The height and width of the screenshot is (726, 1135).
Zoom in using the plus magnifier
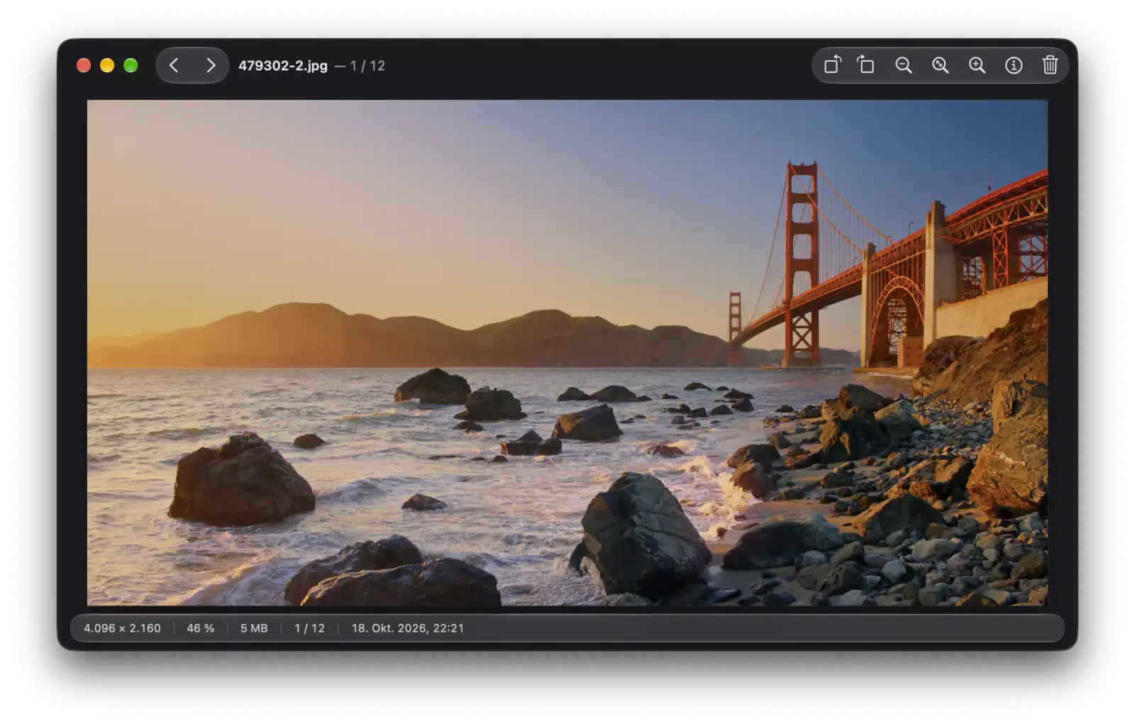click(x=977, y=65)
